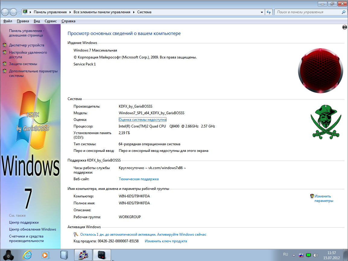Open Центр обновления Windows link
Screen dimensions: 348x261
tap(33, 229)
